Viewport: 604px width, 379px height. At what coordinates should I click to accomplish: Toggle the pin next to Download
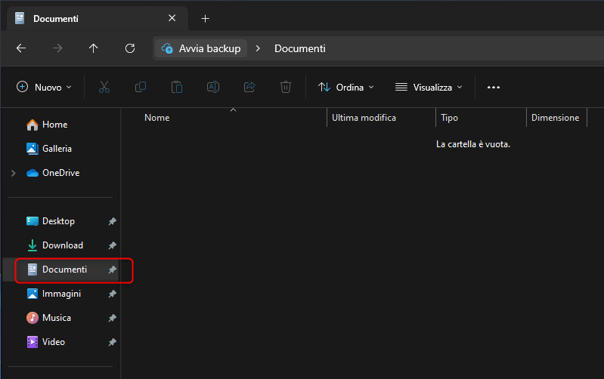112,245
